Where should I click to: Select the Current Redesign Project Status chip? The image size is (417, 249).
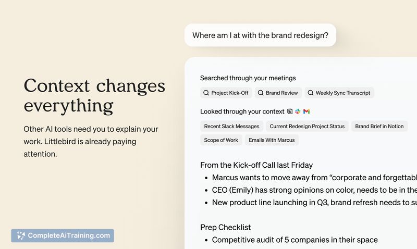pyautogui.click(x=307, y=126)
